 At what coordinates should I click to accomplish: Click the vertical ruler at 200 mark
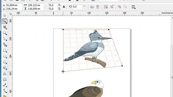point(11,56)
